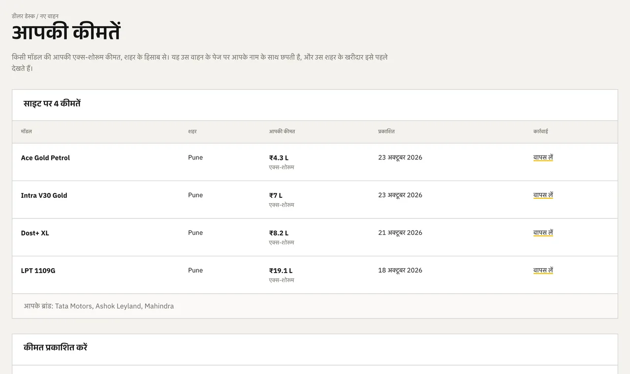This screenshot has width=630, height=374.
Task: Select the Intra V30 Gold model name
Action: (44, 195)
